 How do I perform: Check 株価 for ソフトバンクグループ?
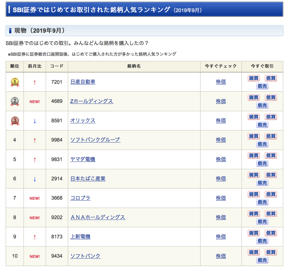tap(221, 140)
